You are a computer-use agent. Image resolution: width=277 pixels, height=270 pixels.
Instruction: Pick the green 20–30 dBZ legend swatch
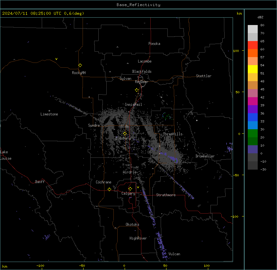[x=253, y=133]
